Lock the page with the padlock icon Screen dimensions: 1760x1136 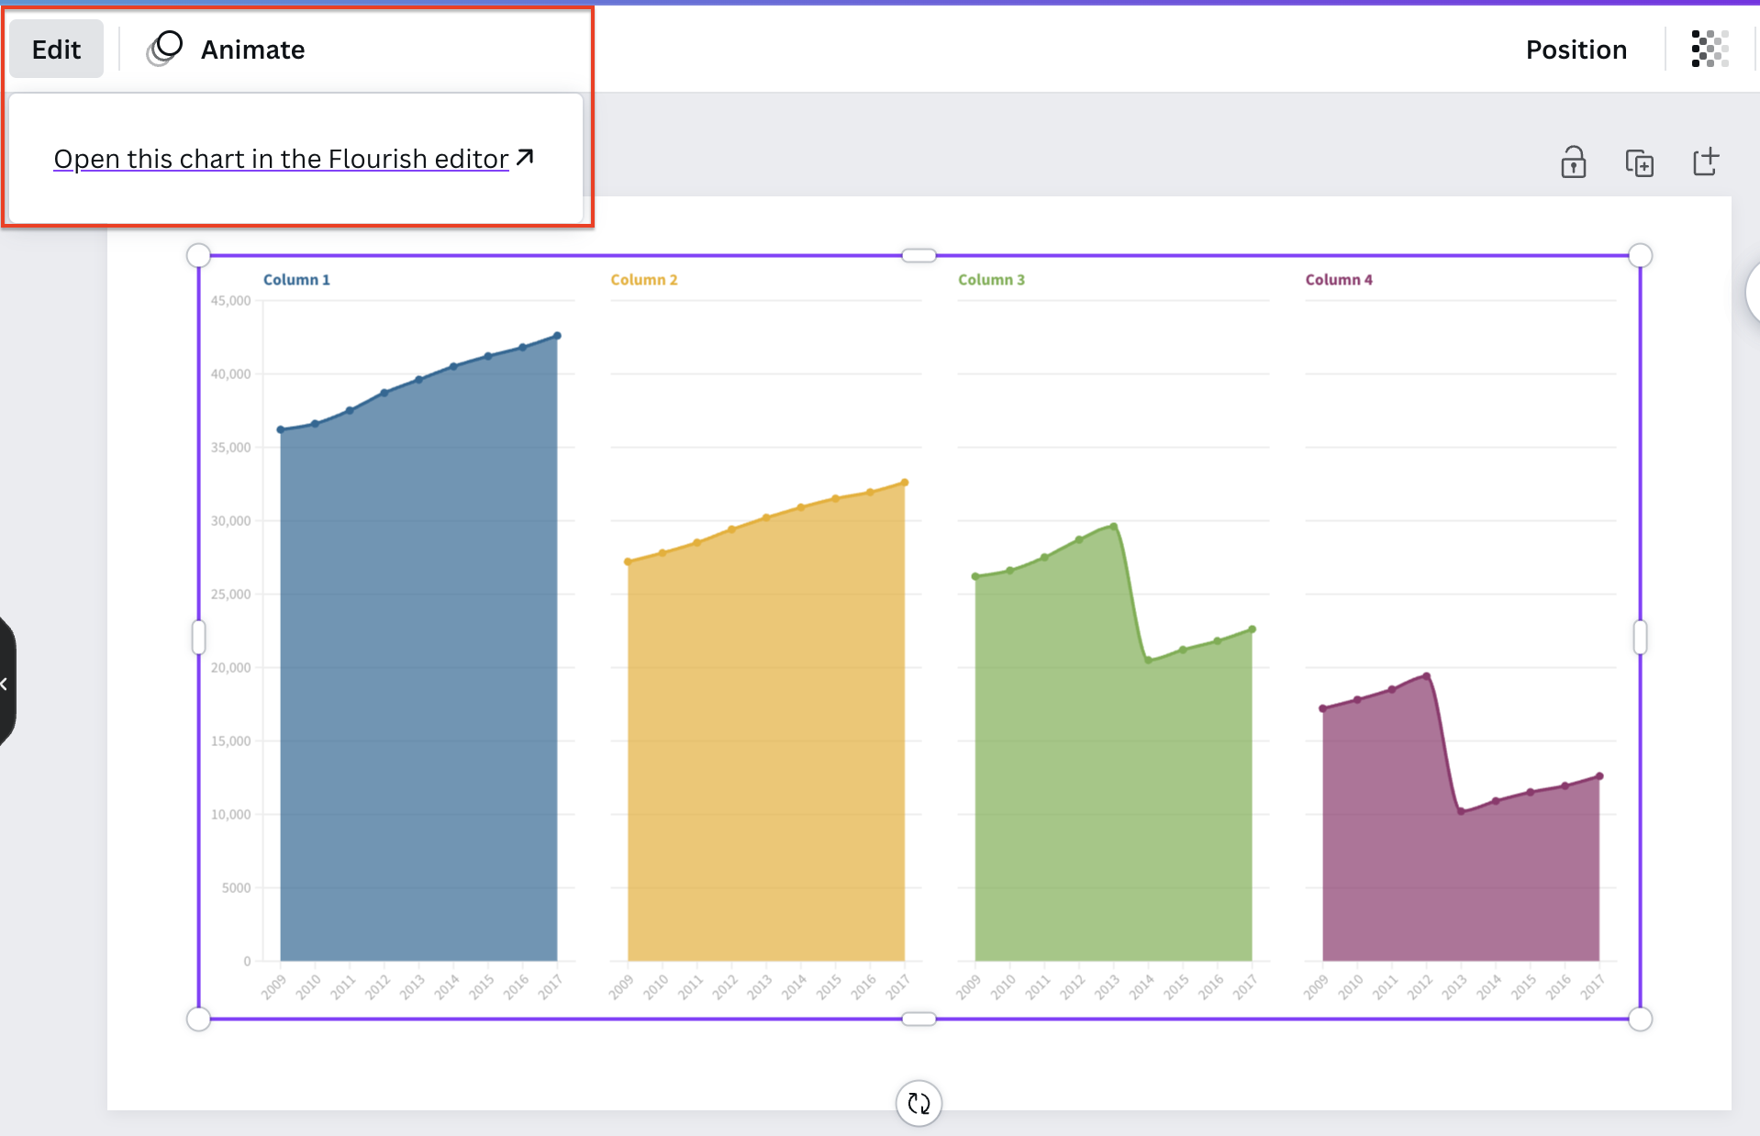(1573, 162)
